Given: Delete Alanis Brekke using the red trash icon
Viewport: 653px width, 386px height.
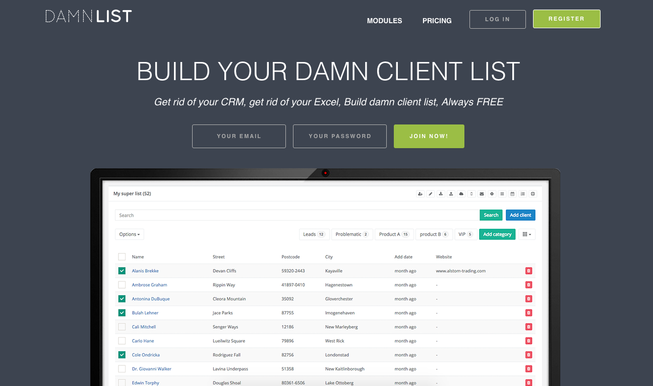Looking at the screenshot, I should click(x=528, y=271).
